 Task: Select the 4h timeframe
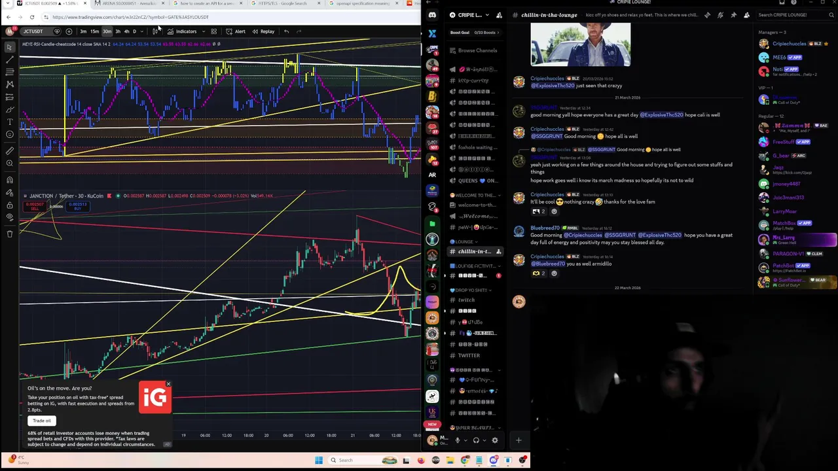click(126, 31)
